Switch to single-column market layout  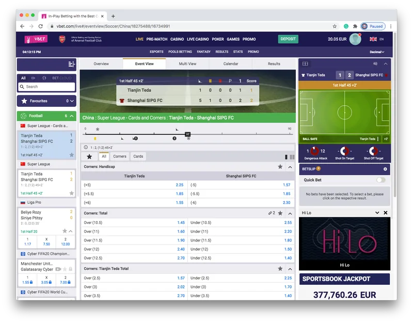[287, 157]
